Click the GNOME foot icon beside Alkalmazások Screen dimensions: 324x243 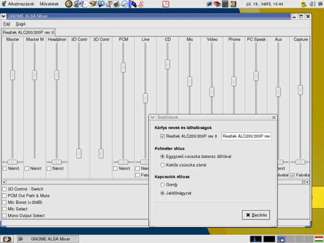tap(4, 4)
